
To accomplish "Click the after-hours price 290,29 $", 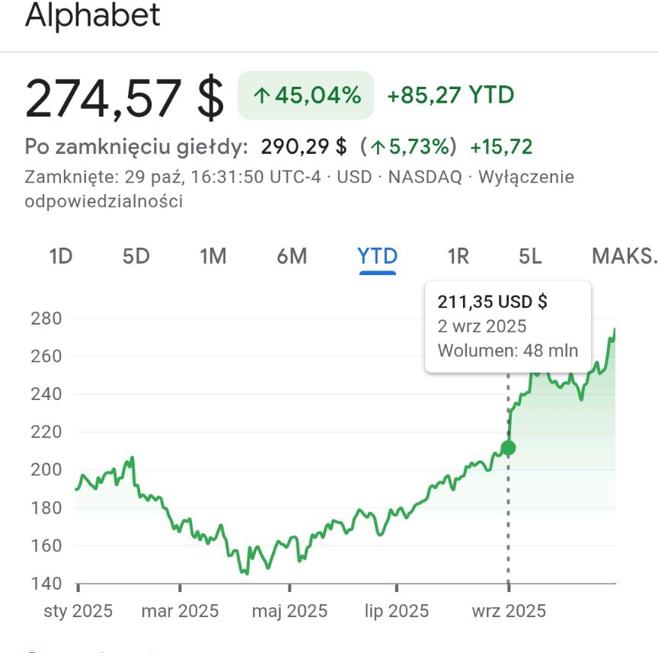I will coord(303,146).
